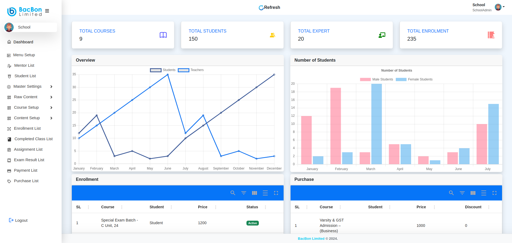Click the book icon on Total Courses card
Screen dimensions: 512x243
[163, 35]
